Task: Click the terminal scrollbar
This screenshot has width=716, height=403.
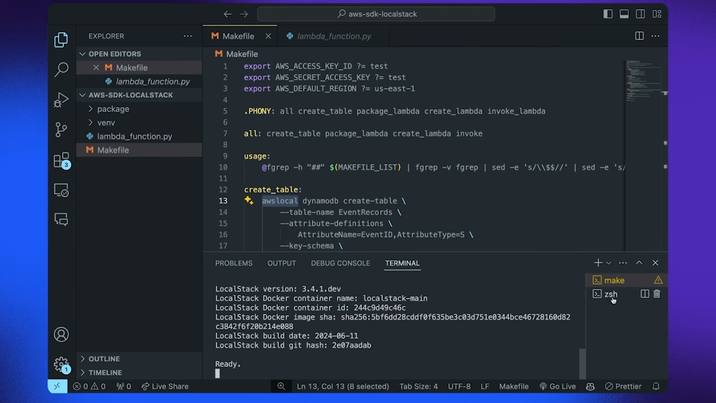Action: [582, 364]
